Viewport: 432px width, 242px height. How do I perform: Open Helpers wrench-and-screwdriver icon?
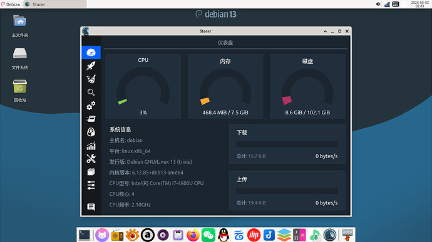[91, 159]
